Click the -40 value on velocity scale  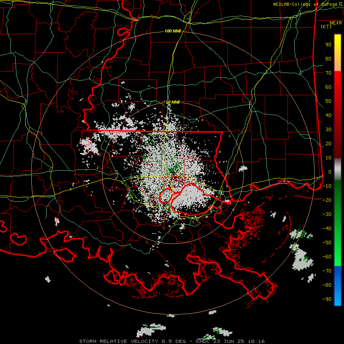tap(327, 229)
